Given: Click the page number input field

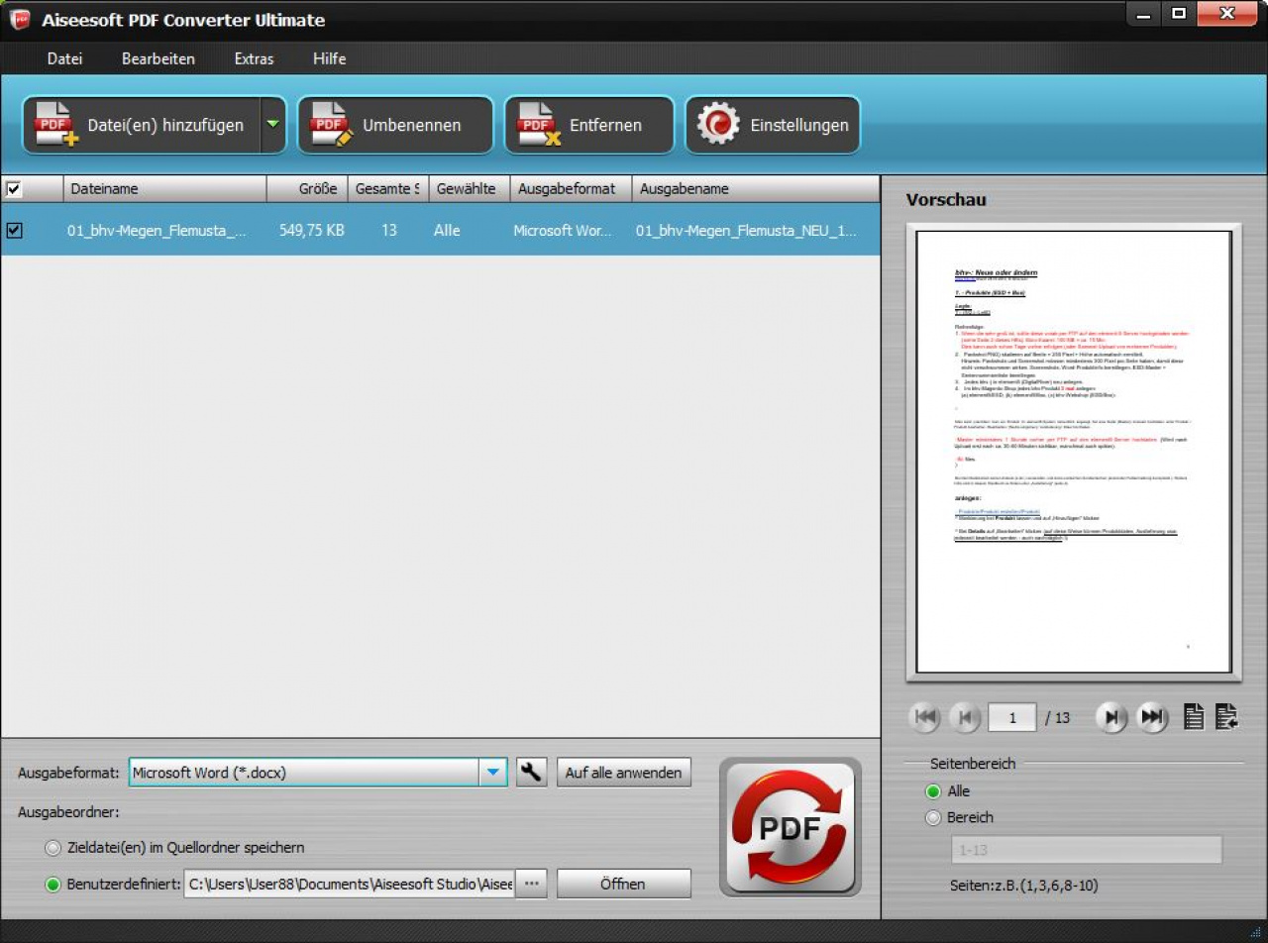Looking at the screenshot, I should (1012, 718).
